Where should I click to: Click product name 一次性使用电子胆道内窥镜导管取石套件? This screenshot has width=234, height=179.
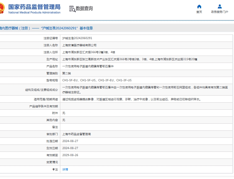pos(88,66)
